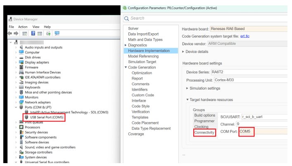
Task: Expand the Device details section
Action: point(184,51)
